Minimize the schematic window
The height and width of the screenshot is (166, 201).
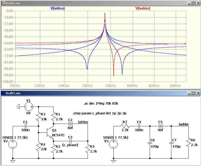point(189,93)
